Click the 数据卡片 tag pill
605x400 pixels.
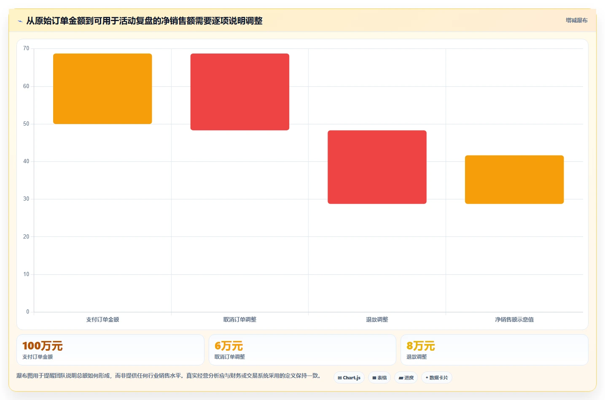tap(437, 378)
